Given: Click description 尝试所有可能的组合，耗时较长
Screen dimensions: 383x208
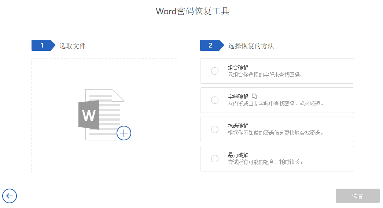Looking at the screenshot, I should [265, 162].
